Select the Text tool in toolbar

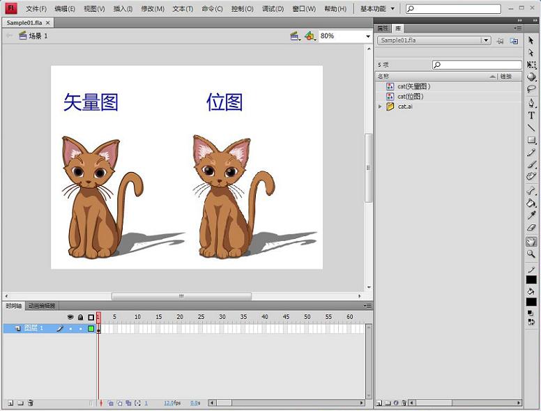click(531, 116)
